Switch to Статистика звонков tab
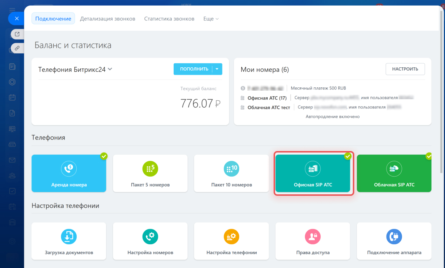The height and width of the screenshot is (268, 445). pos(169,19)
